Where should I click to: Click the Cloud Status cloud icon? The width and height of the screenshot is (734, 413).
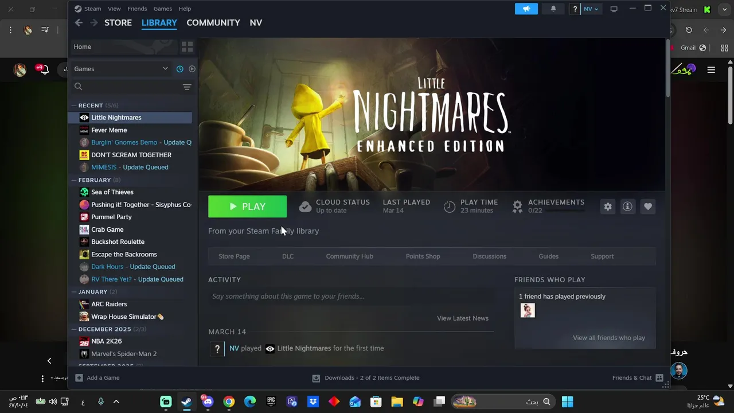(x=305, y=206)
